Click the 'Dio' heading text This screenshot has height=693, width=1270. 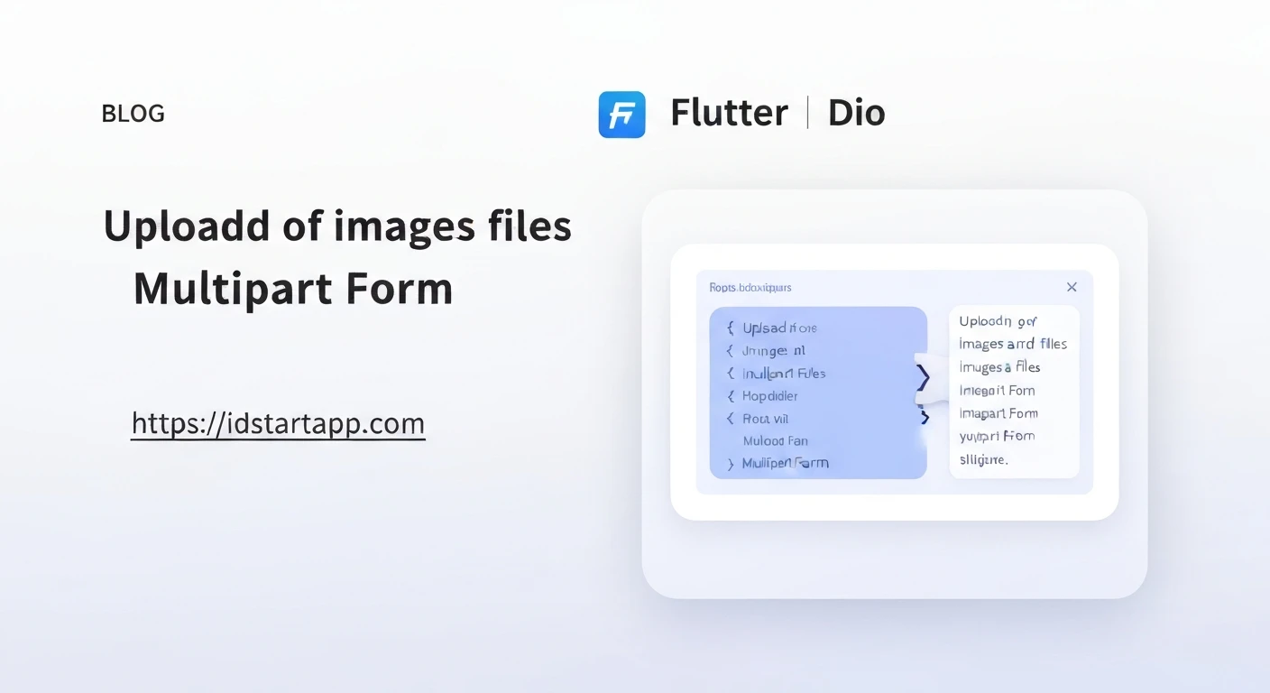pyautogui.click(x=857, y=113)
